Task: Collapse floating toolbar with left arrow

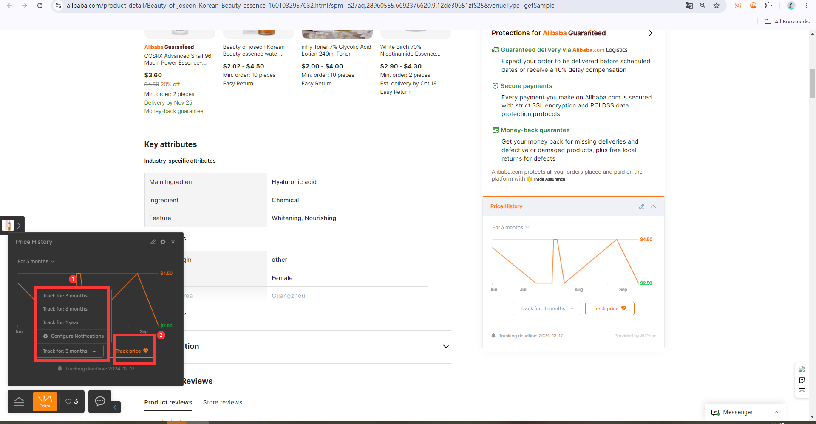Action: [x=115, y=407]
